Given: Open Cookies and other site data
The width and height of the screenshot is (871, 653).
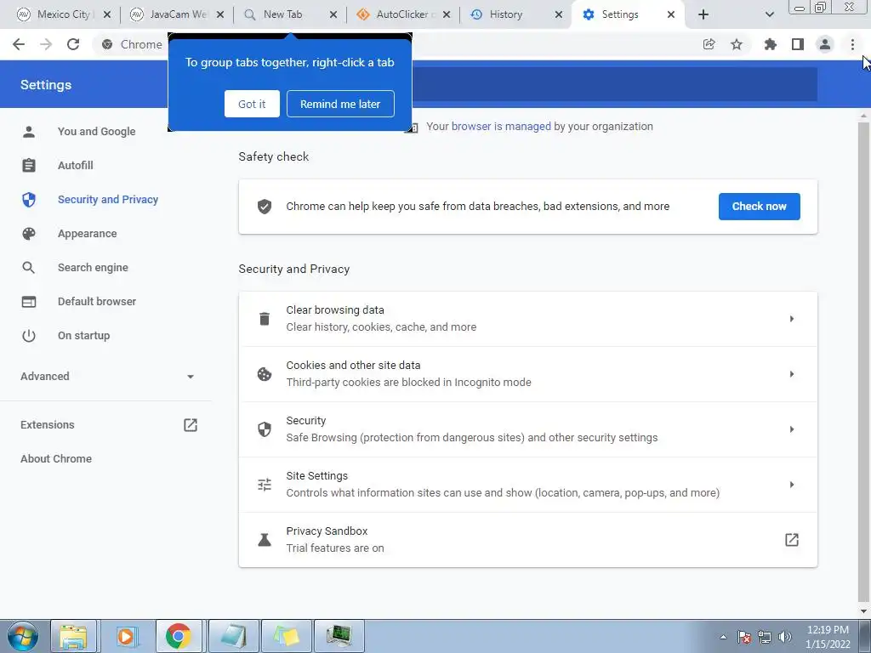Looking at the screenshot, I should point(527,374).
